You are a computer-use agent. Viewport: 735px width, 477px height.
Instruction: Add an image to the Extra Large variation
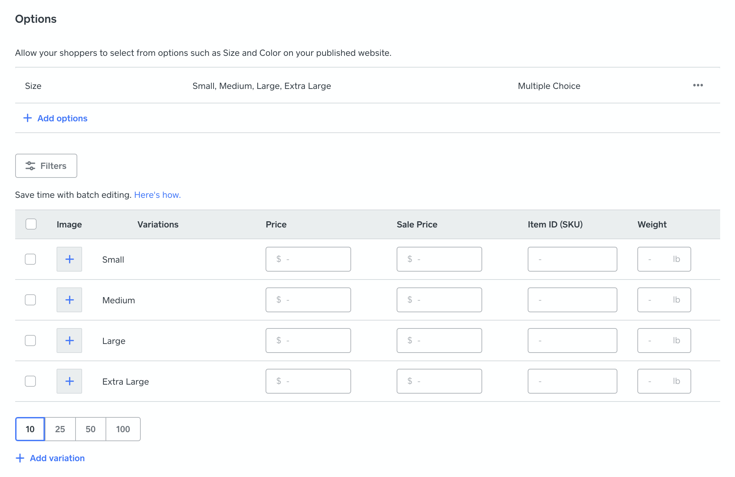[x=69, y=381]
